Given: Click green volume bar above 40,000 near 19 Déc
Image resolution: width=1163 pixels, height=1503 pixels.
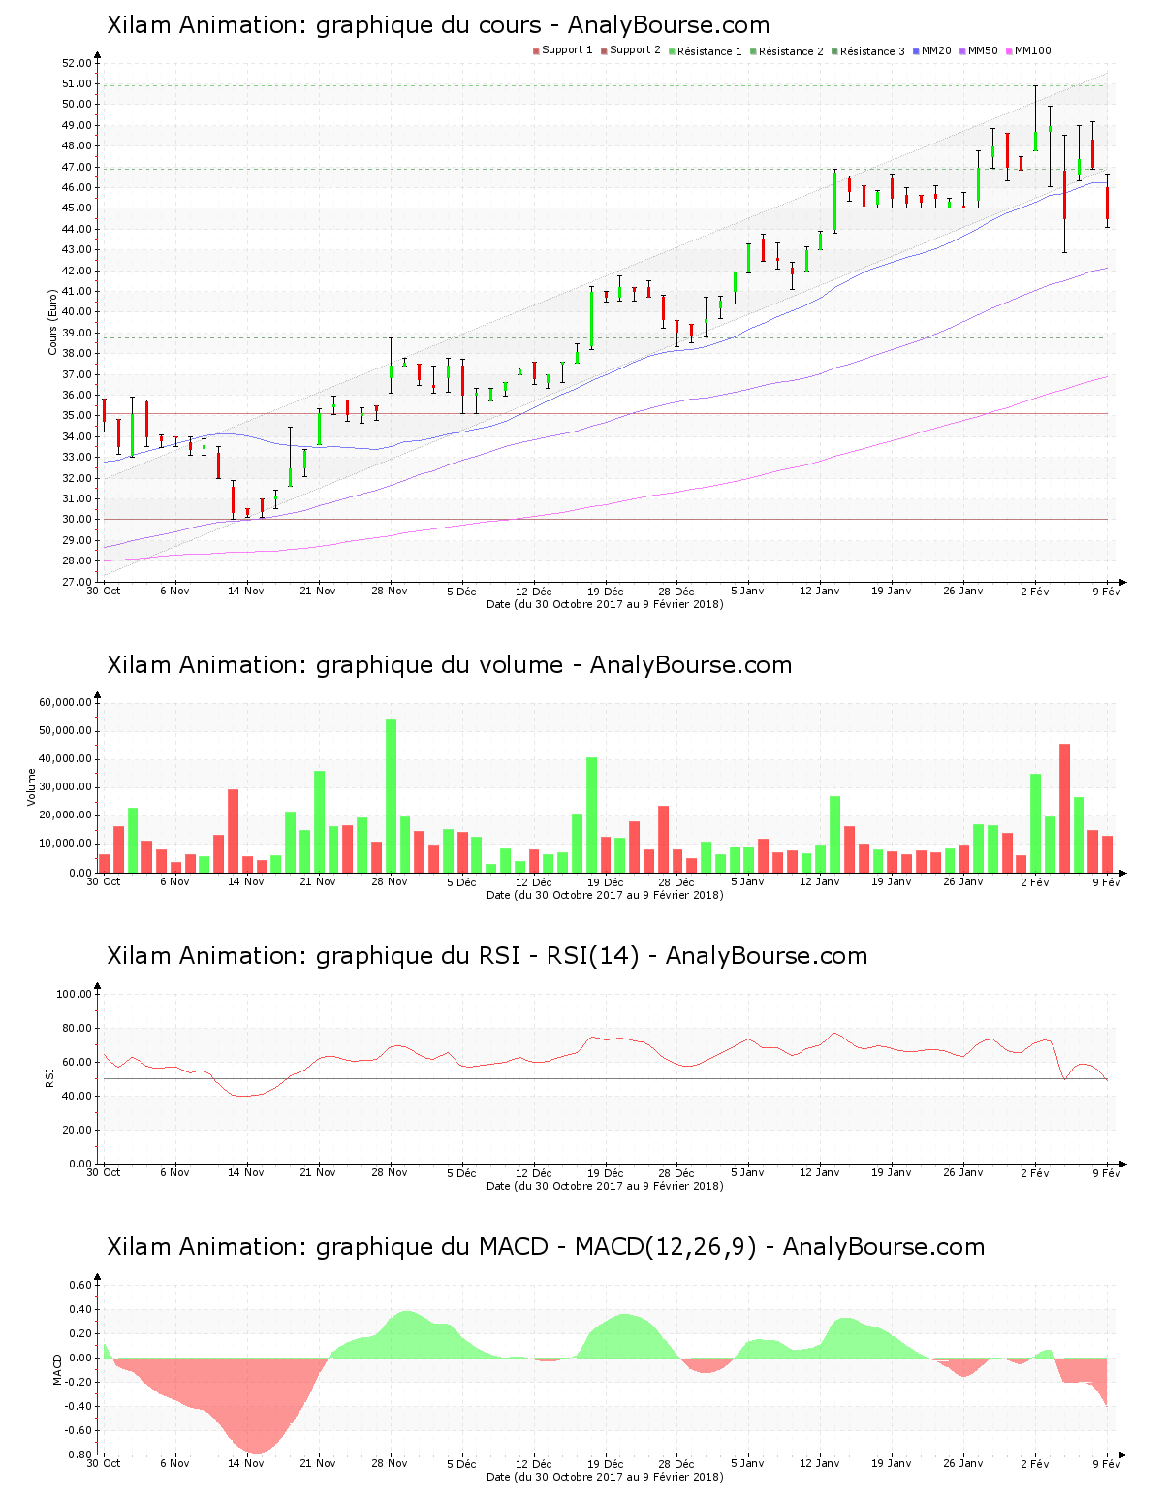Looking at the screenshot, I should [x=591, y=815].
